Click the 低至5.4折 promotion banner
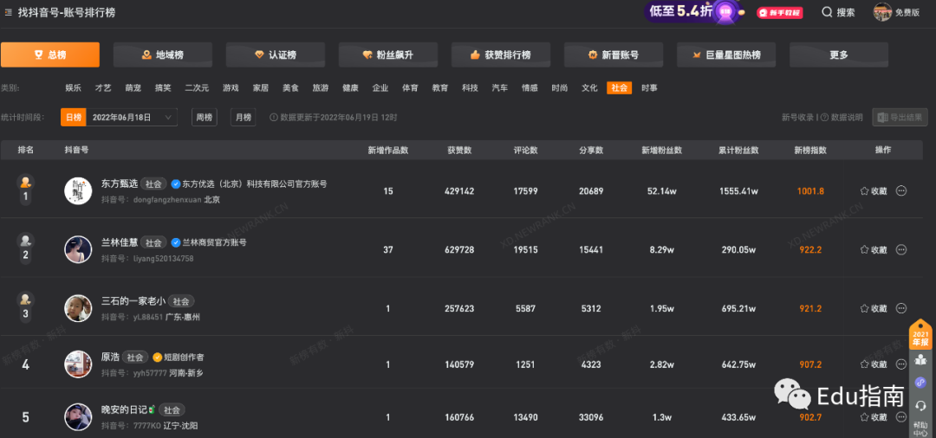 coord(693,11)
